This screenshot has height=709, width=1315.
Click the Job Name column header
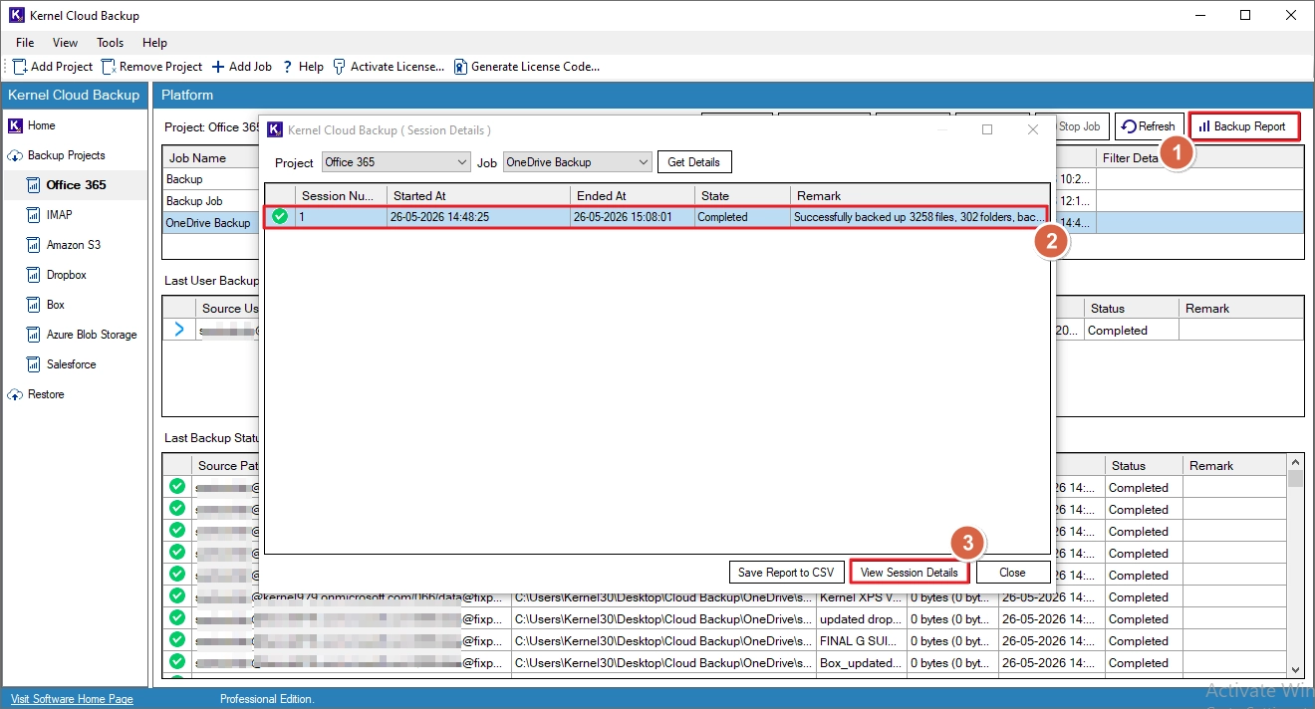(210, 157)
